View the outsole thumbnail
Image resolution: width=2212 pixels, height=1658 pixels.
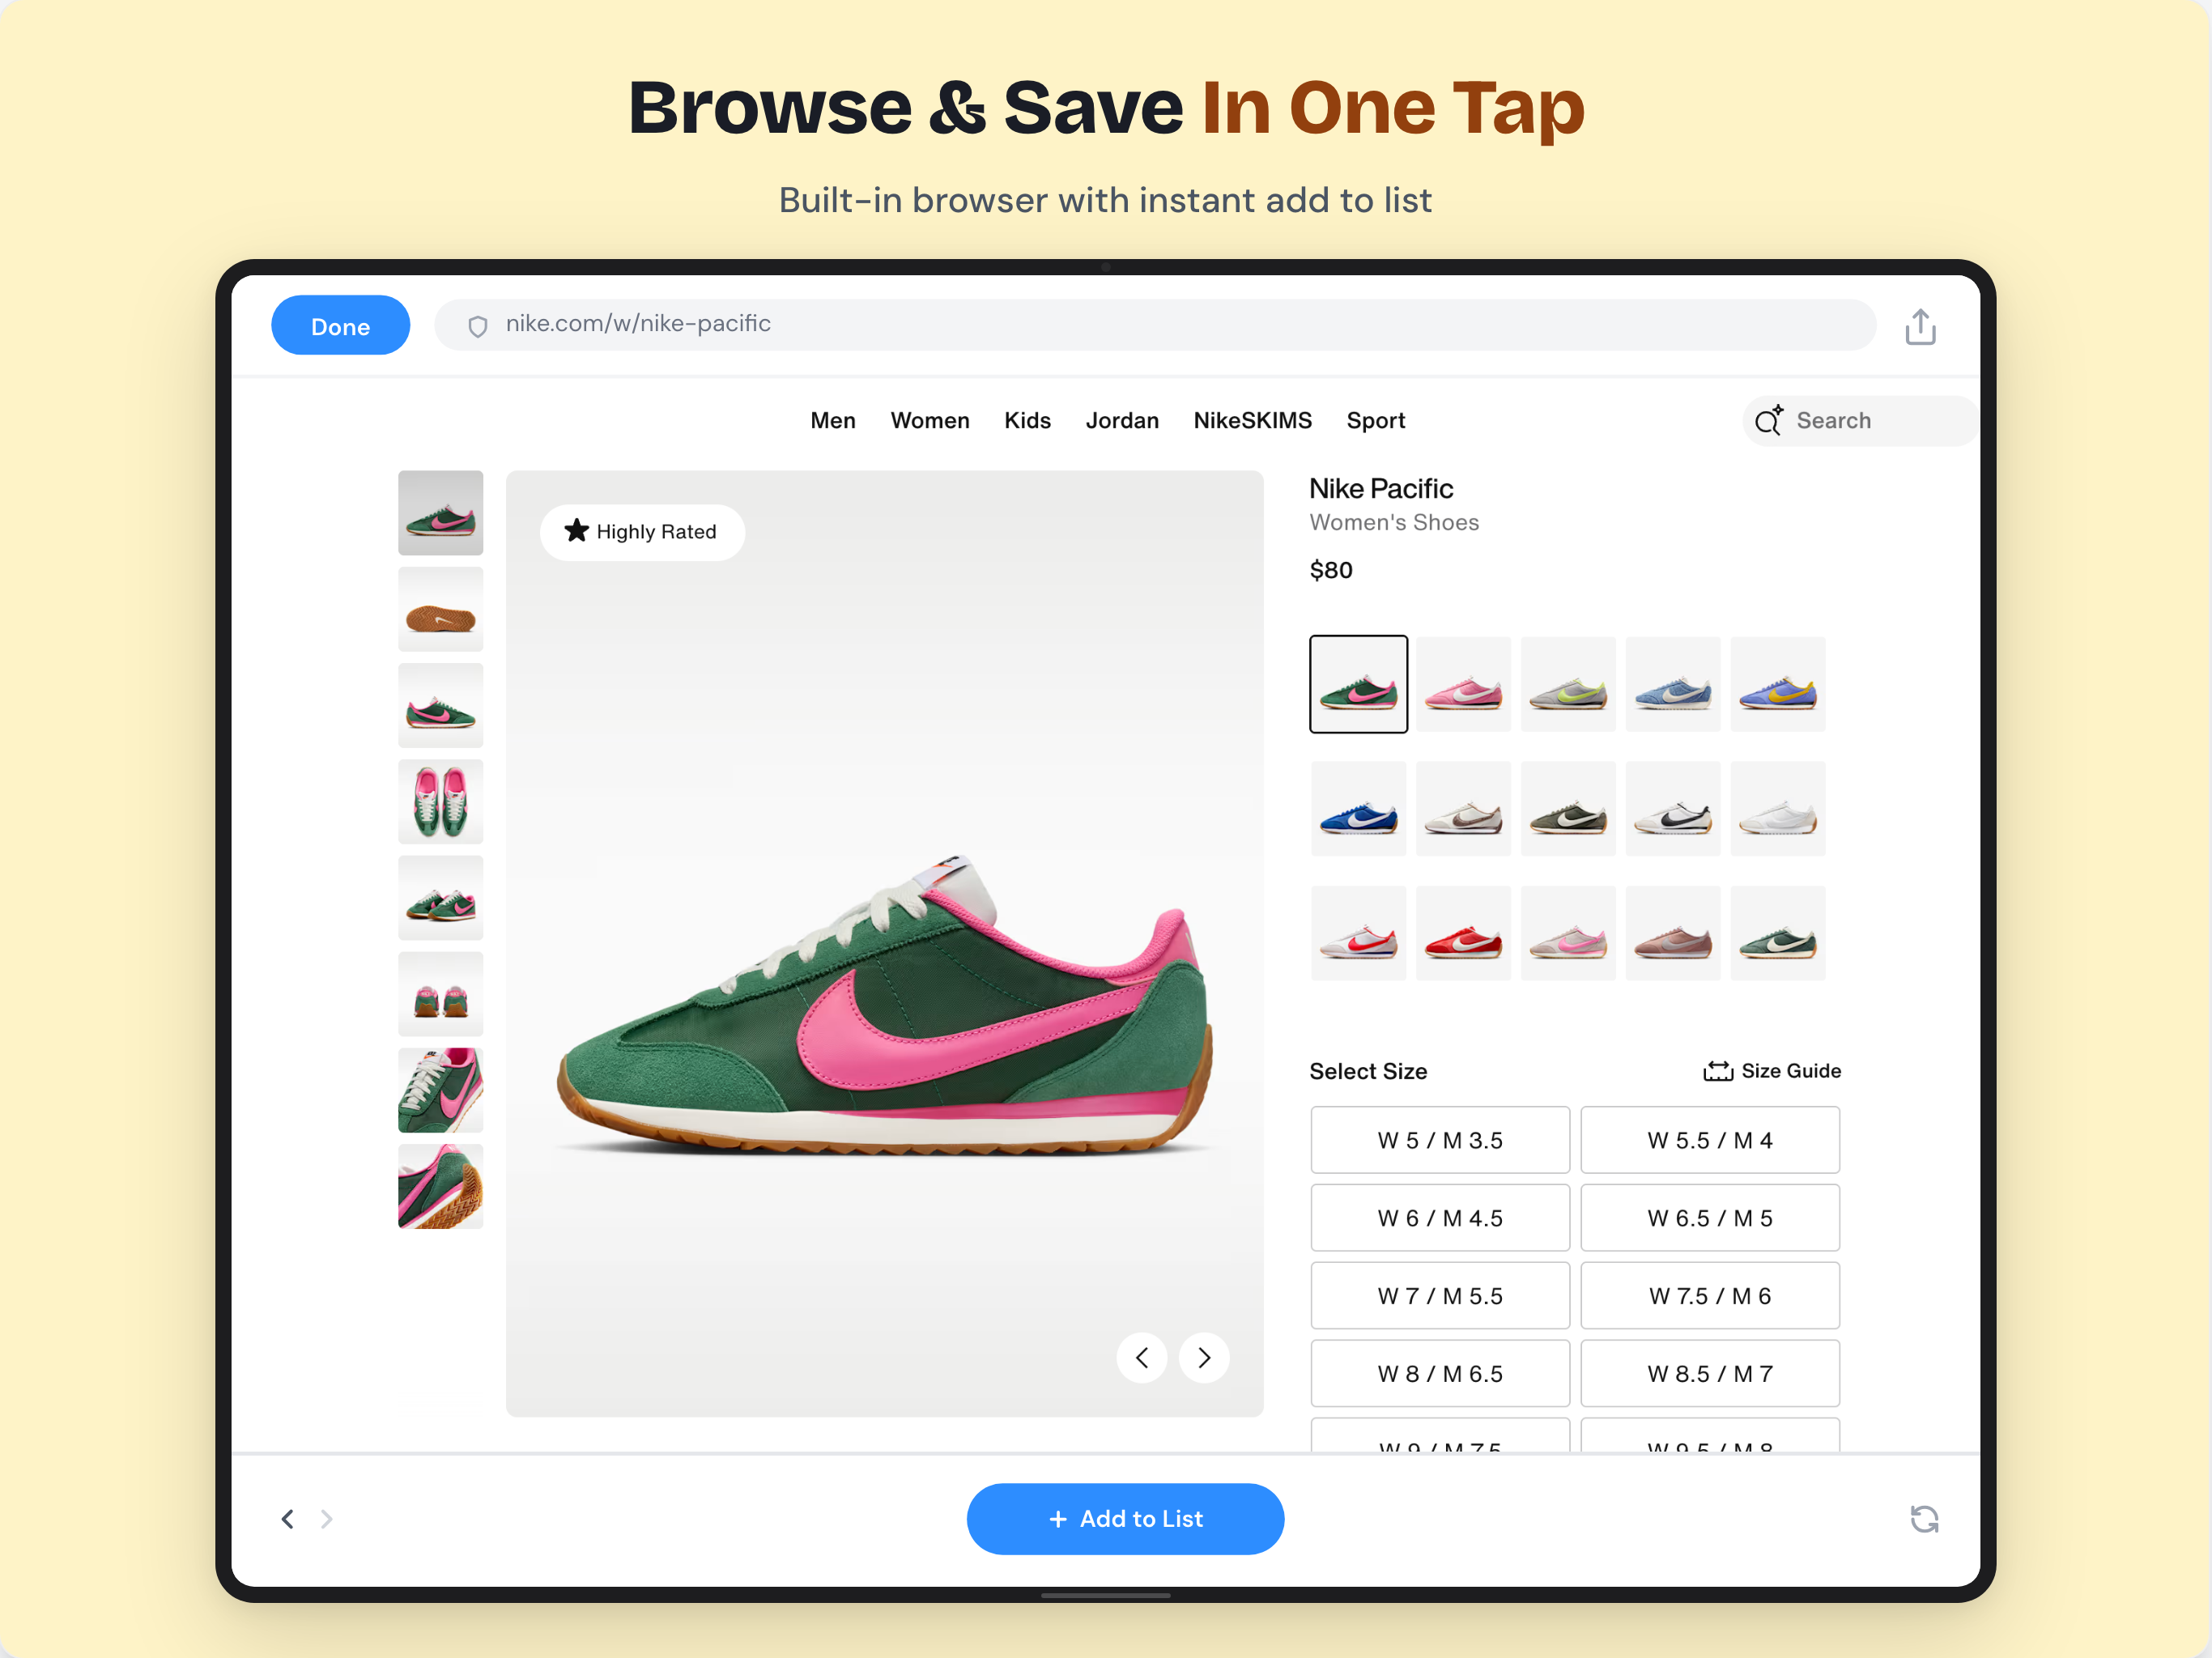tap(440, 609)
